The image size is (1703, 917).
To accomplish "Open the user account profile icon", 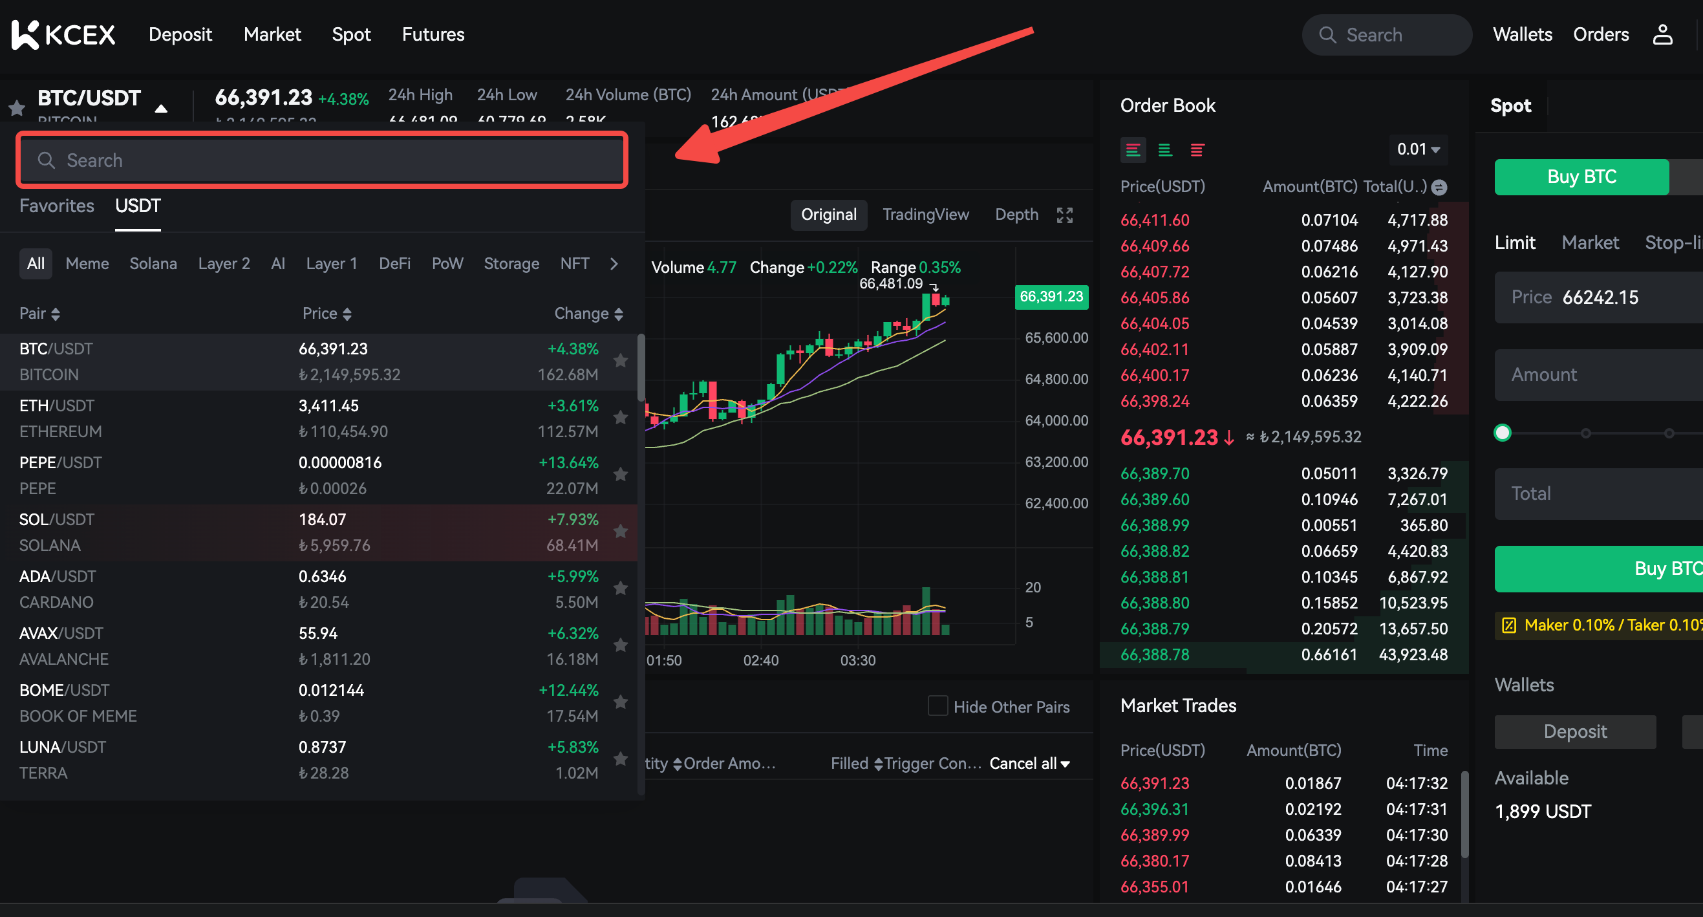I will point(1663,34).
